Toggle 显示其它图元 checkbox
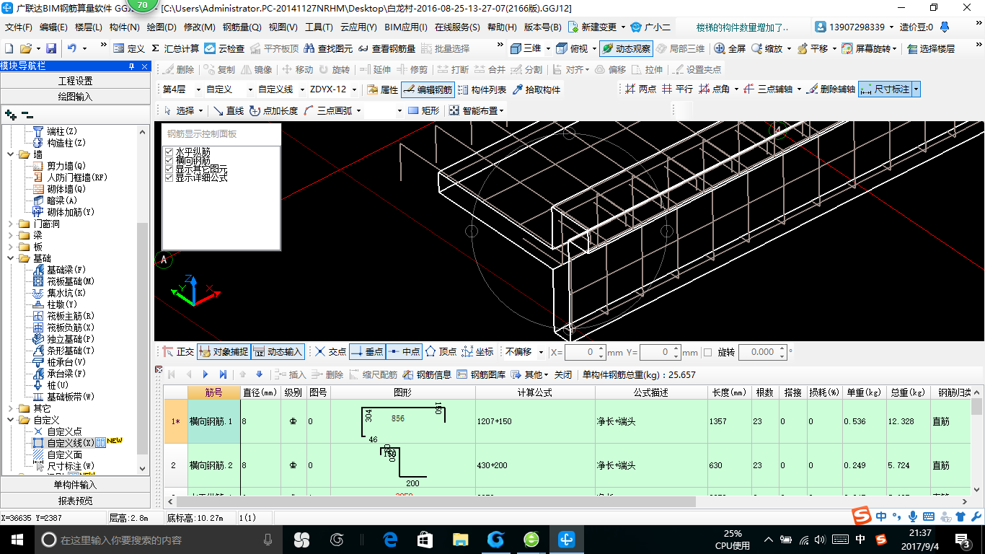985x554 pixels. pos(169,169)
